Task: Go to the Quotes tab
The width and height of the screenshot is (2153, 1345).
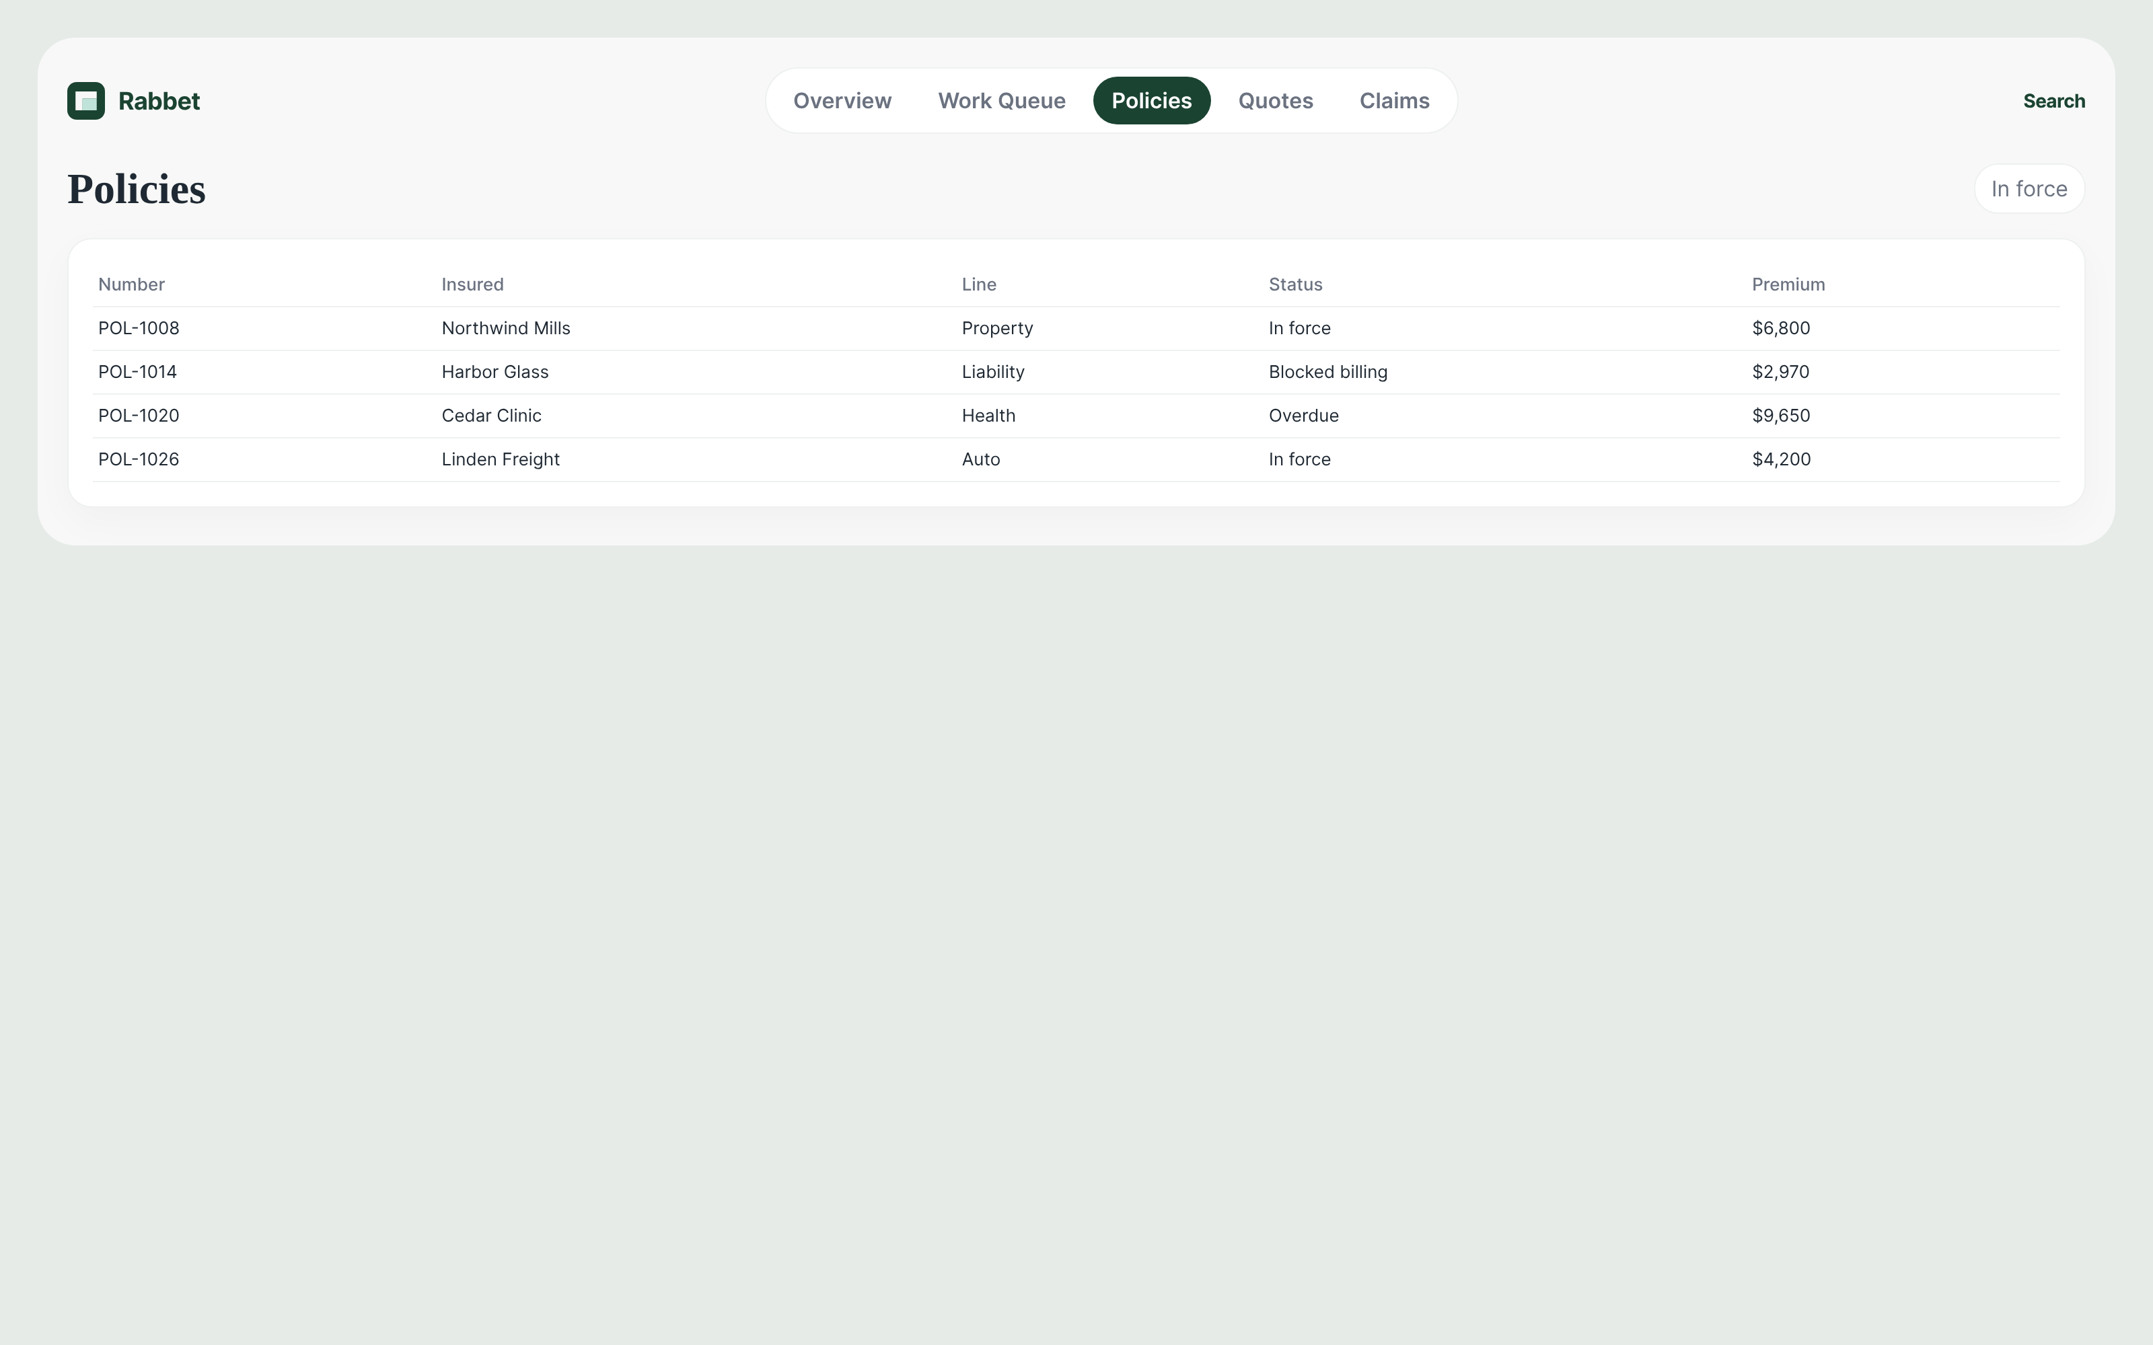Action: [x=1275, y=100]
